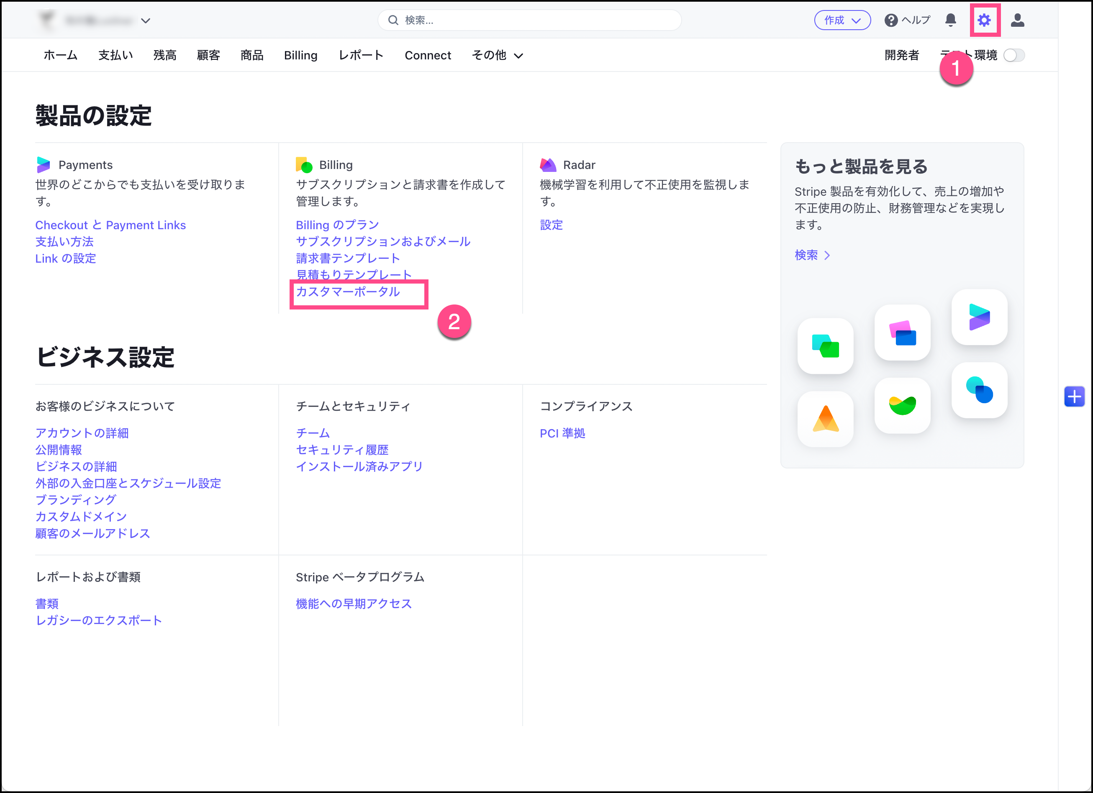The width and height of the screenshot is (1093, 793).
Task: Toggle the テスト環境 switch
Action: 1013,55
